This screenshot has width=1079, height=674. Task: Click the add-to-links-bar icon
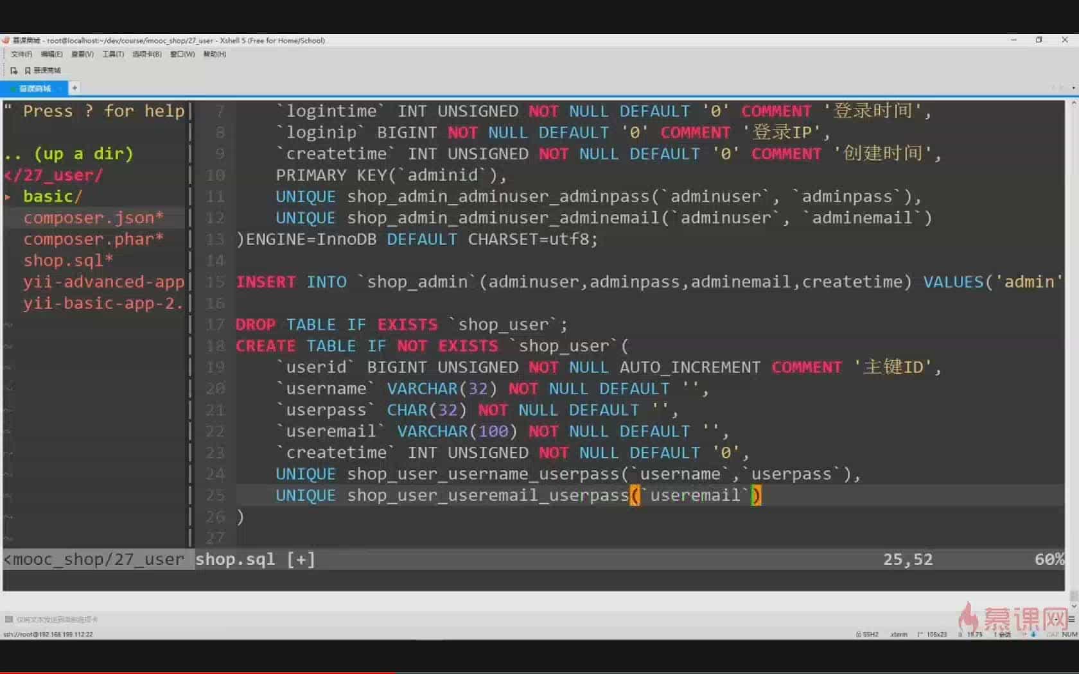tap(13, 70)
